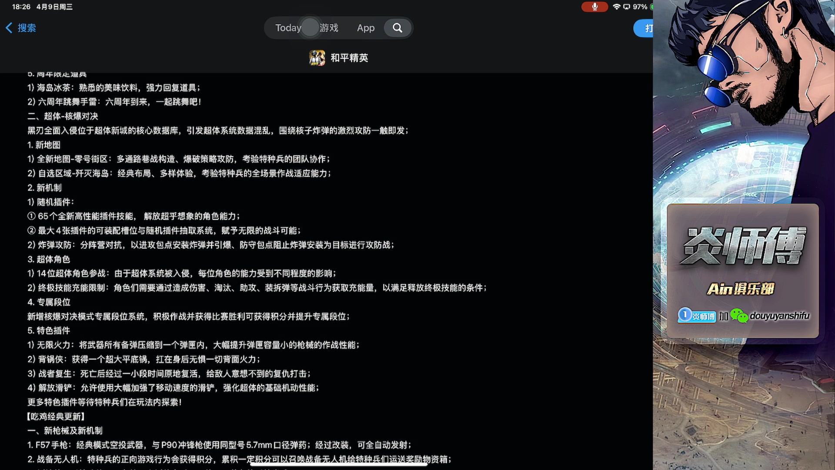Tap the Wi-Fi status icon
The width and height of the screenshot is (835, 470).
616,7
